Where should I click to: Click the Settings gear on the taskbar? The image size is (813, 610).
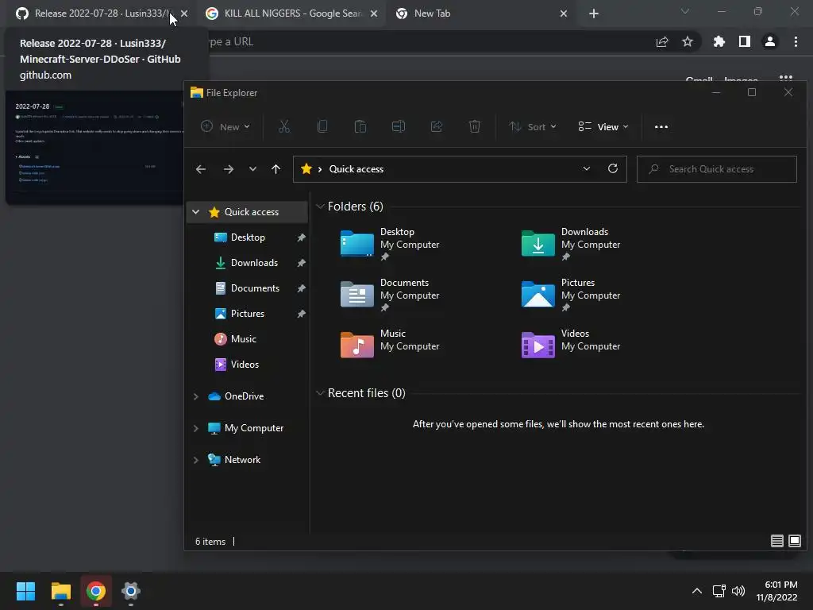131,591
